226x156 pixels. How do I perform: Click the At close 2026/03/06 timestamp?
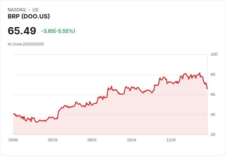click(x=26, y=44)
